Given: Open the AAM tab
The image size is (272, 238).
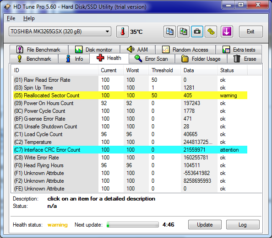Looking at the screenshot, I should (137, 50).
